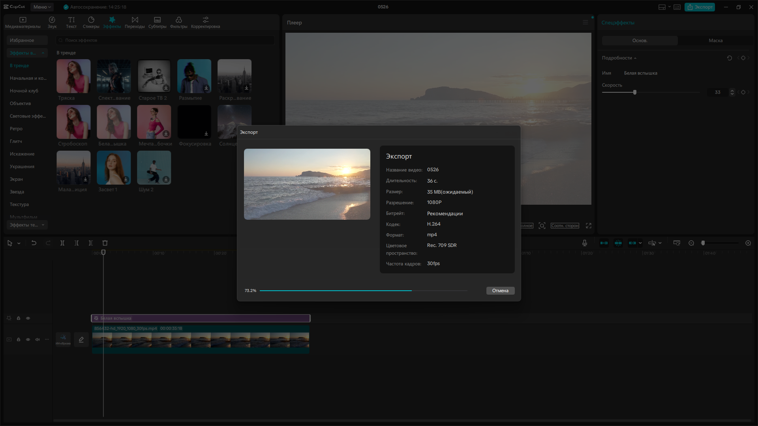This screenshot has height=426, width=758.
Task: Click the undo arrow in timeline toolbar
Action: 34,243
